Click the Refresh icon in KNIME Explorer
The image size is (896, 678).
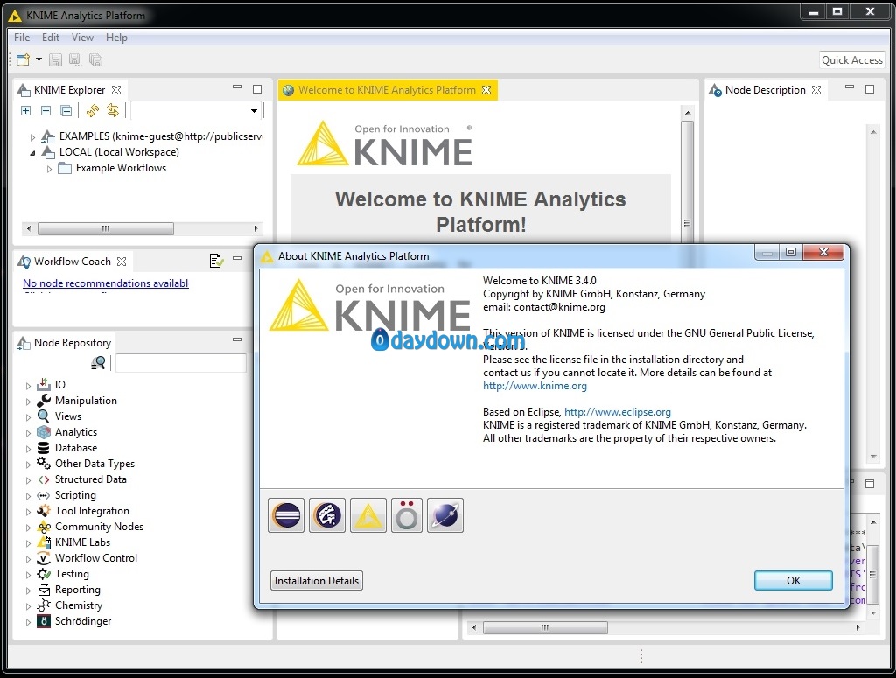click(x=93, y=110)
